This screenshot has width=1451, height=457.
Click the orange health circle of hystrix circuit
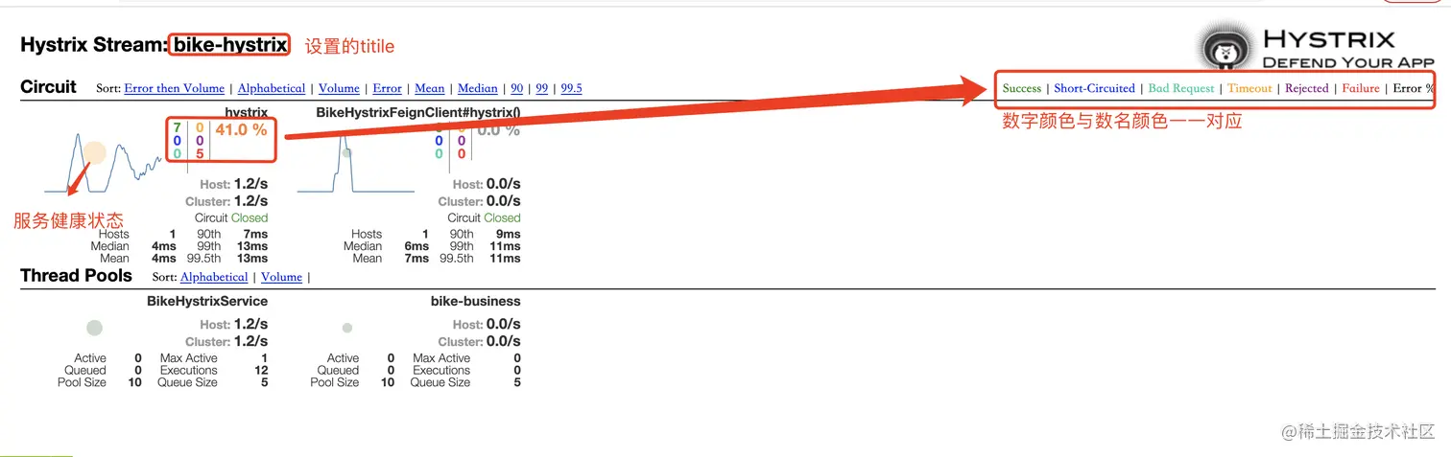(x=94, y=152)
